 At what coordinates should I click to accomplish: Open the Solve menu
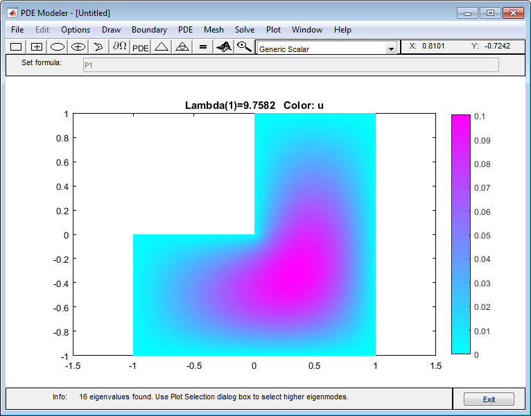click(245, 30)
